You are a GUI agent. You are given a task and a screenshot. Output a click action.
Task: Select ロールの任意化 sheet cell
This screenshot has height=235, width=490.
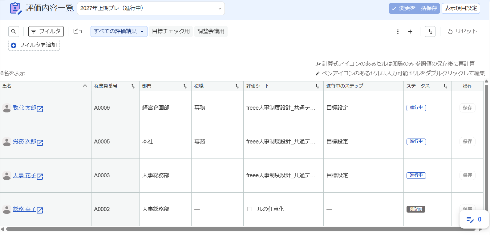(x=283, y=209)
